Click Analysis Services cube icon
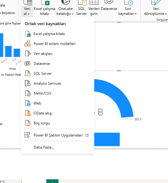 click(28, 83)
